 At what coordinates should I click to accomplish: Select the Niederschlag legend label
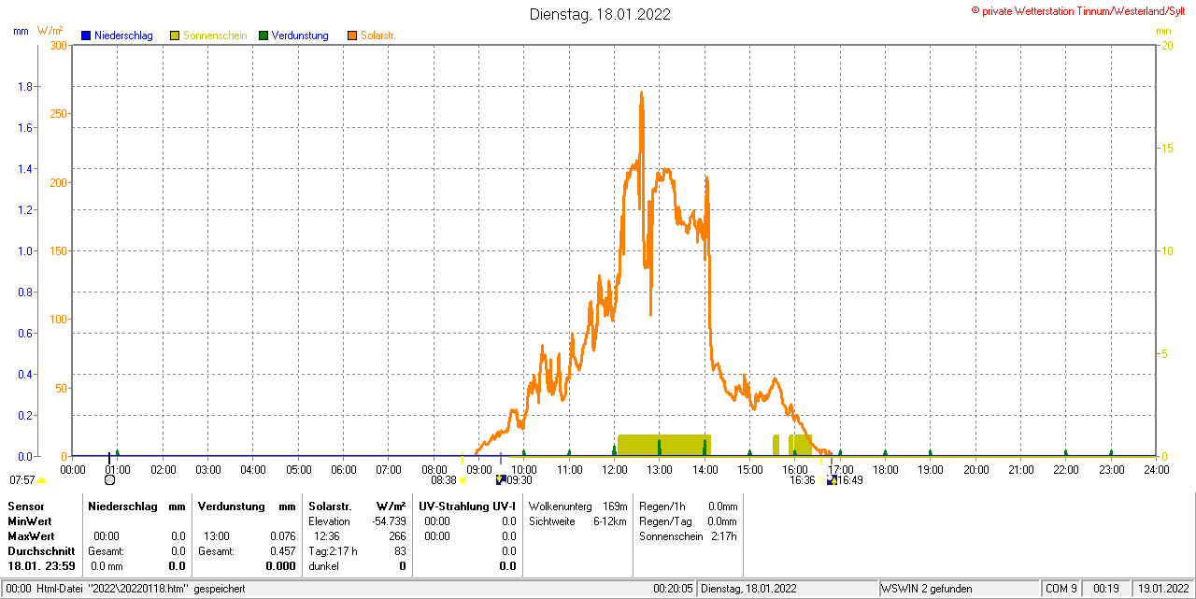click(123, 36)
